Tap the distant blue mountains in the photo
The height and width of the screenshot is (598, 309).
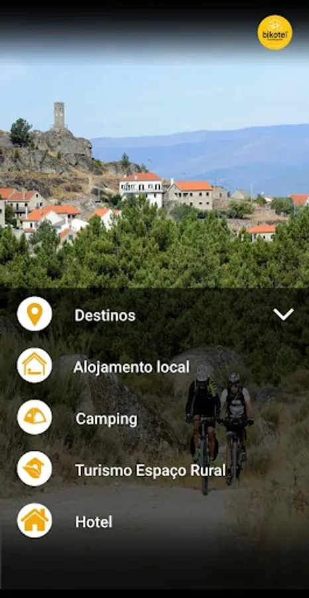point(200,156)
